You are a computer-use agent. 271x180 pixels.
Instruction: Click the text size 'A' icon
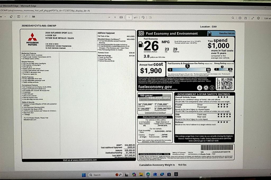coord(26,17)
